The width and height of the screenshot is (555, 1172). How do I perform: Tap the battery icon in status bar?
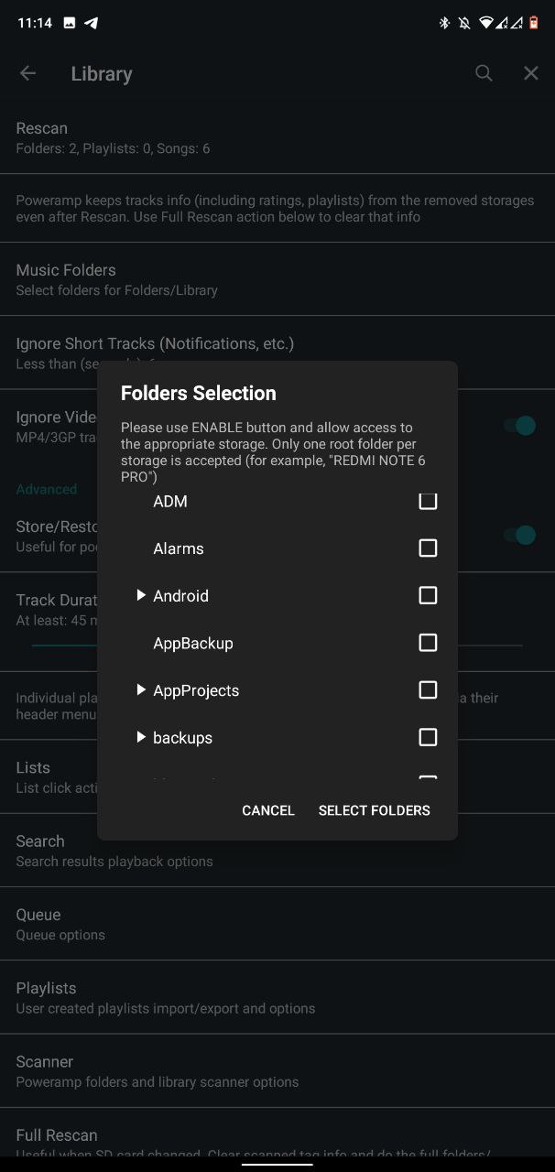[x=533, y=23]
